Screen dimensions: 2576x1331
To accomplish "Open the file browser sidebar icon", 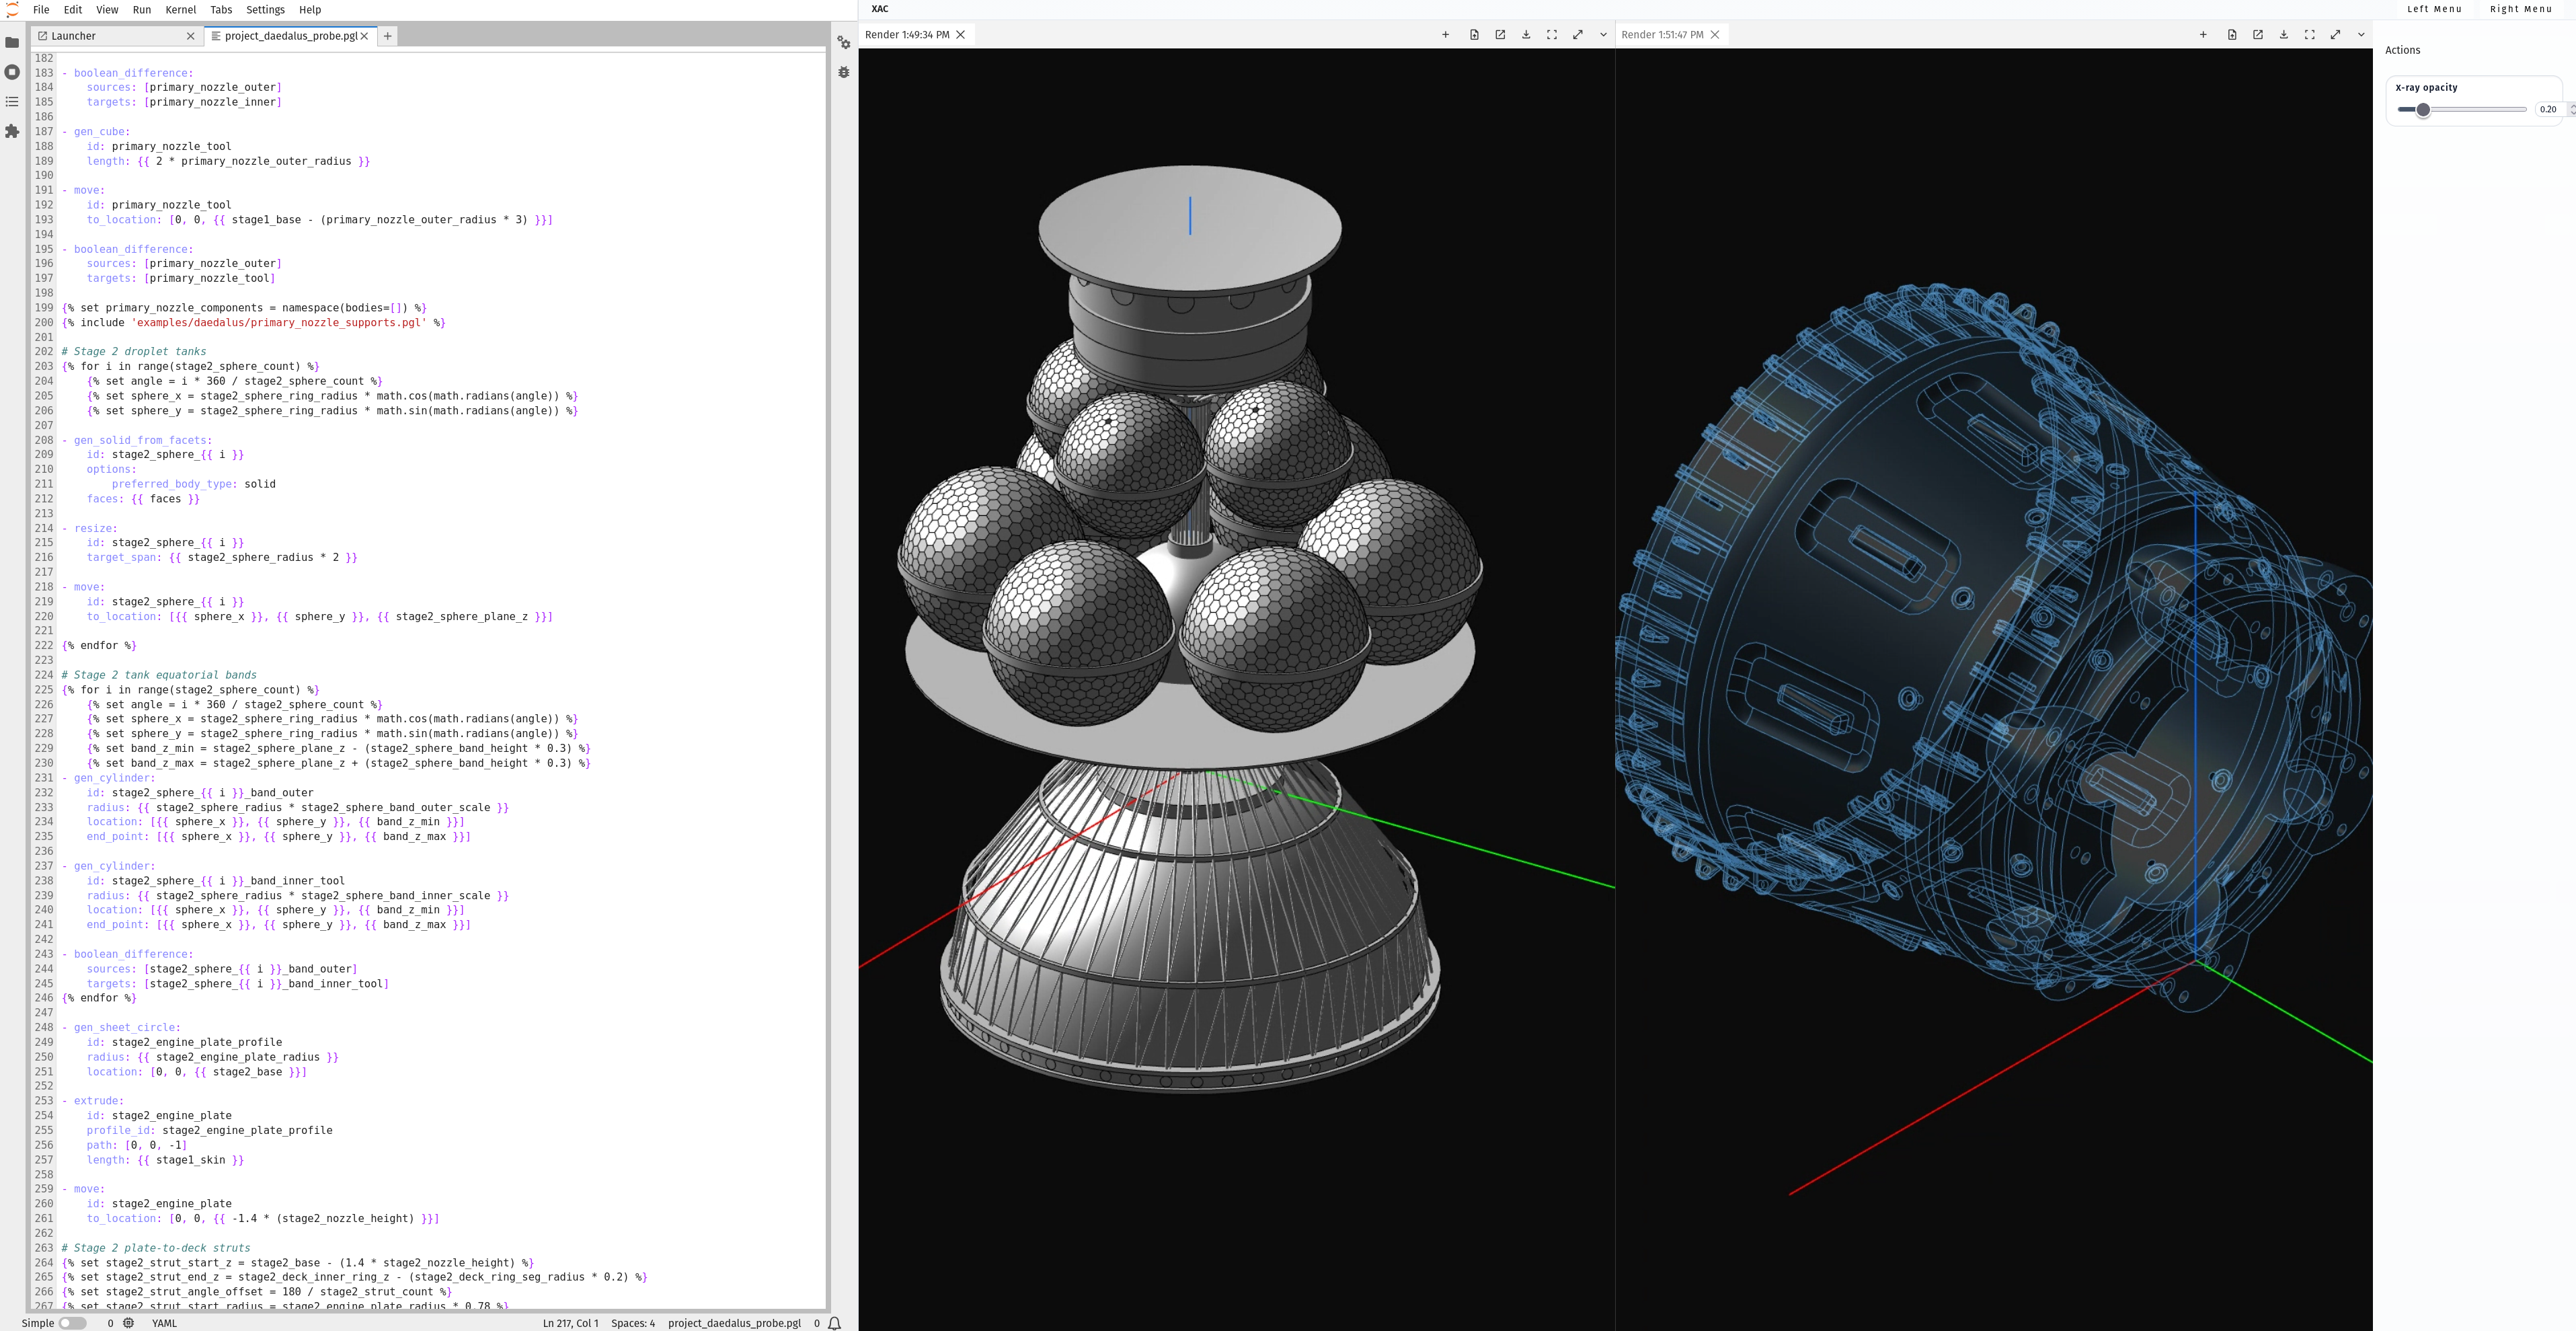I will pyautogui.click(x=12, y=43).
